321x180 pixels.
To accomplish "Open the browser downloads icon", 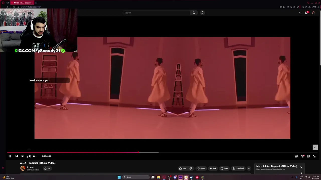I will tap(309, 7).
